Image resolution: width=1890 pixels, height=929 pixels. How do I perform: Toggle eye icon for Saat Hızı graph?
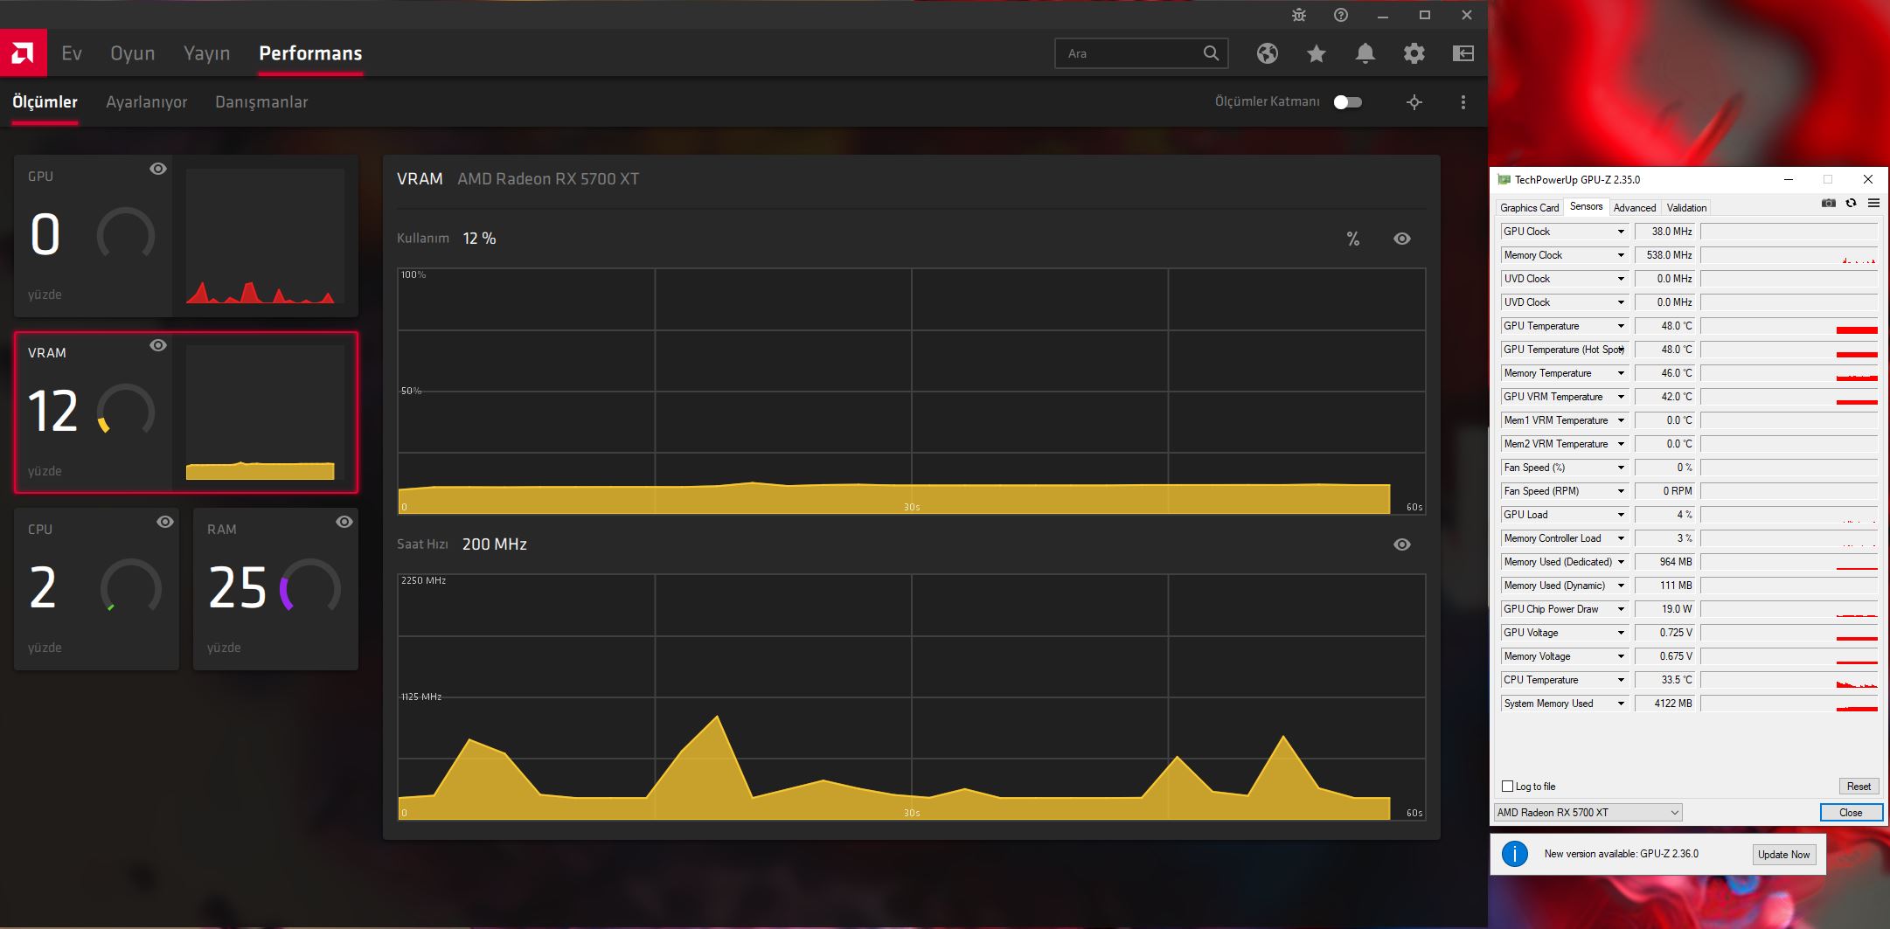(1402, 544)
